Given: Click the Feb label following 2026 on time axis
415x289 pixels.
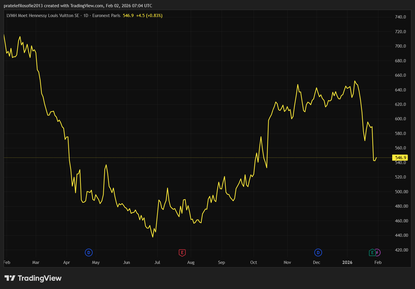Looking at the screenshot, I should coord(378,262).
